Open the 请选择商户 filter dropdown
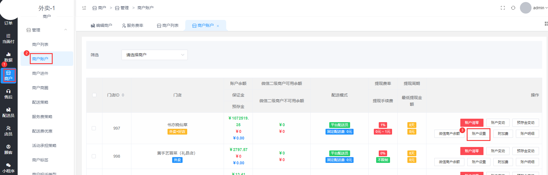This screenshot has height=175, width=548. [x=155, y=55]
